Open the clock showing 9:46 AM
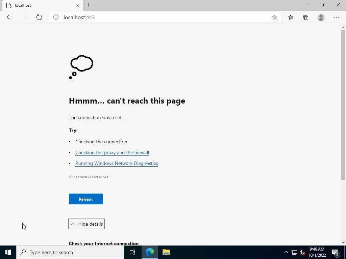 tap(317, 252)
